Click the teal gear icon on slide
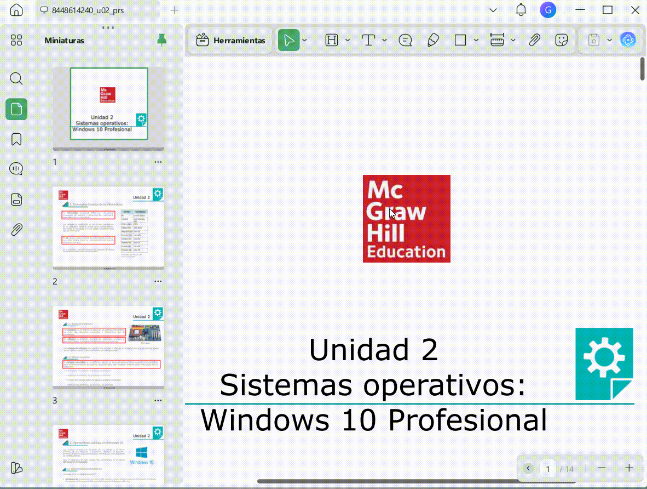 [604, 364]
